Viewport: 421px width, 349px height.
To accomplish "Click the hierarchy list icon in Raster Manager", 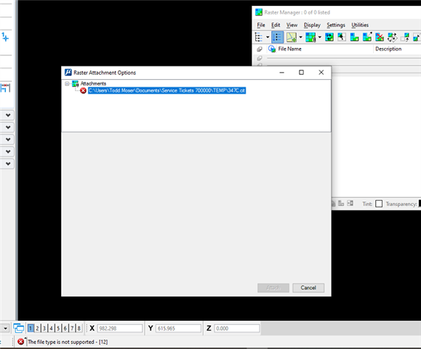I will 259,37.
